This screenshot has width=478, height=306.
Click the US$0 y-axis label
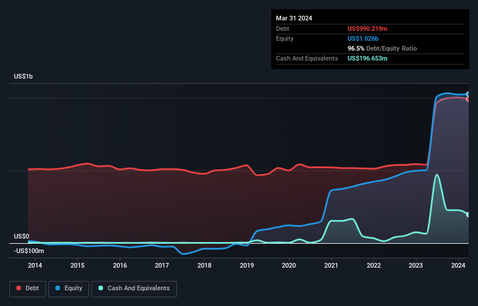click(22, 237)
